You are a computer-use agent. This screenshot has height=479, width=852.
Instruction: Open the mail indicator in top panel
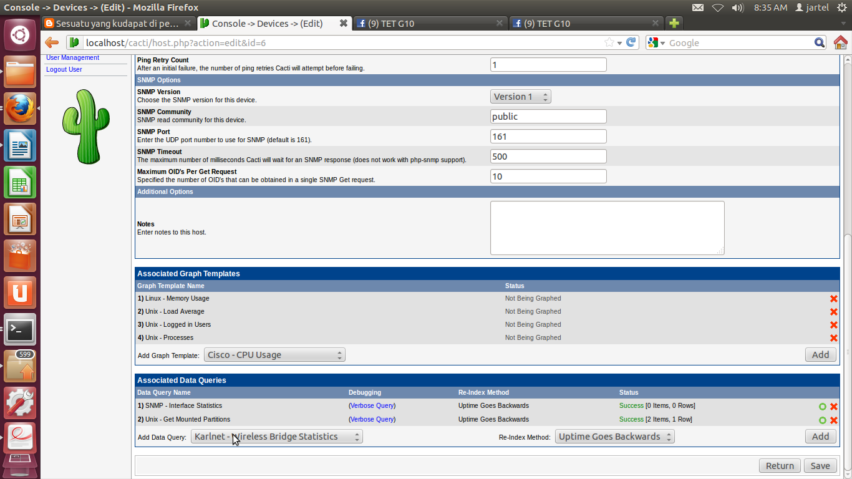pyautogui.click(x=698, y=7)
